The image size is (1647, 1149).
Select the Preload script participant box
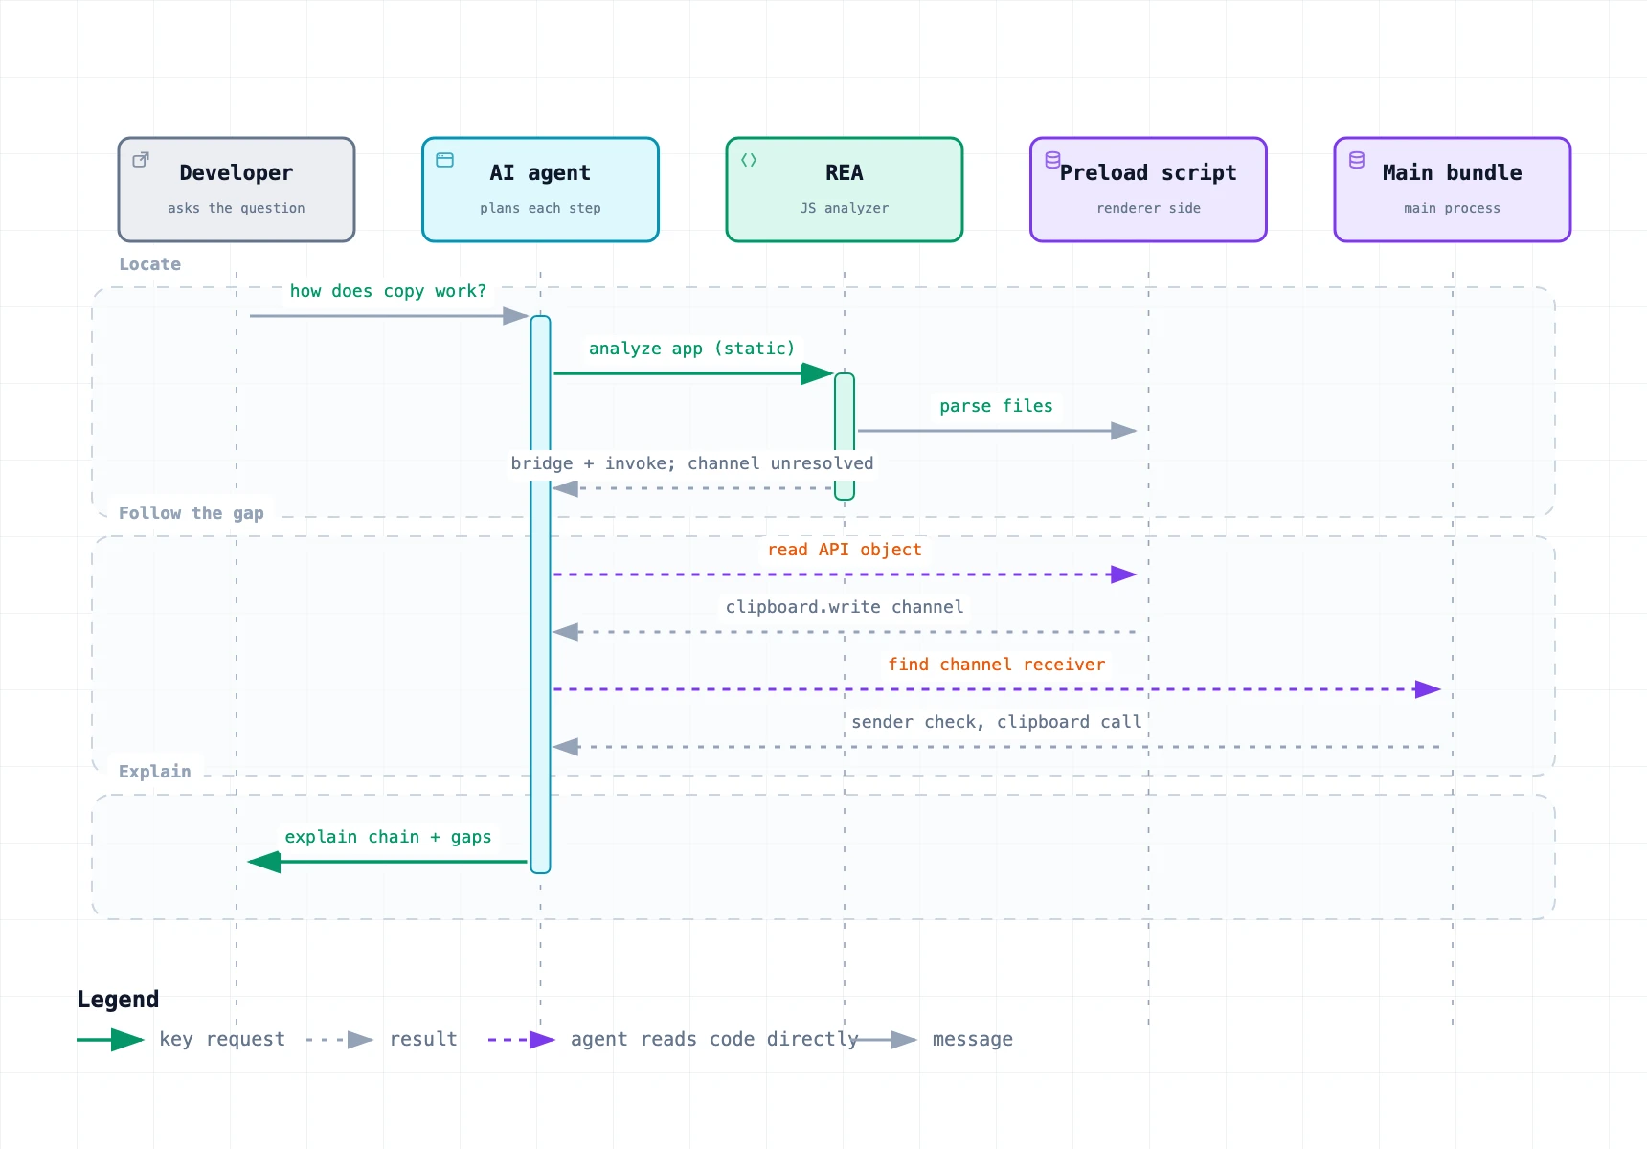(x=1148, y=190)
